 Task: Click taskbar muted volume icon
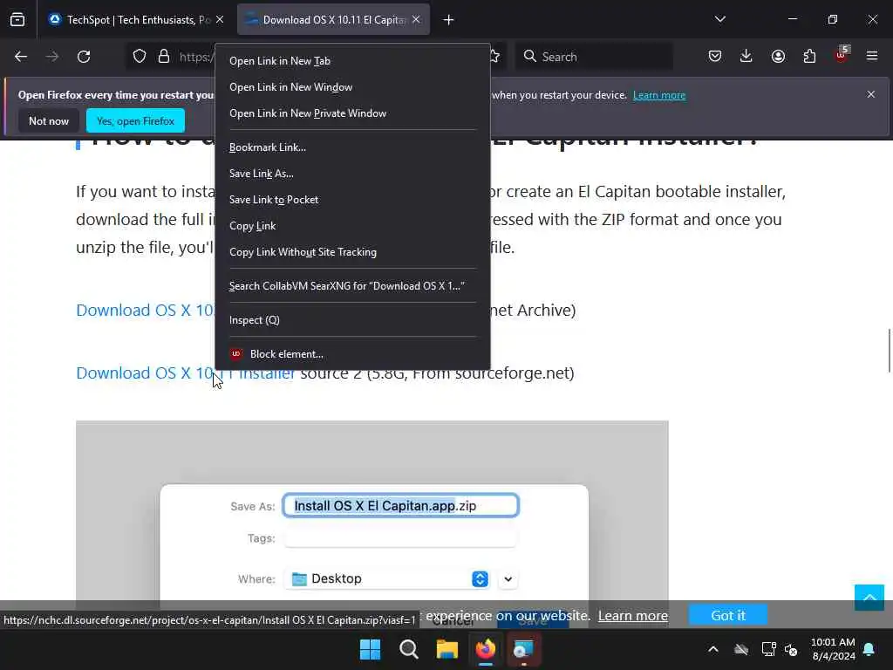pyautogui.click(x=791, y=649)
